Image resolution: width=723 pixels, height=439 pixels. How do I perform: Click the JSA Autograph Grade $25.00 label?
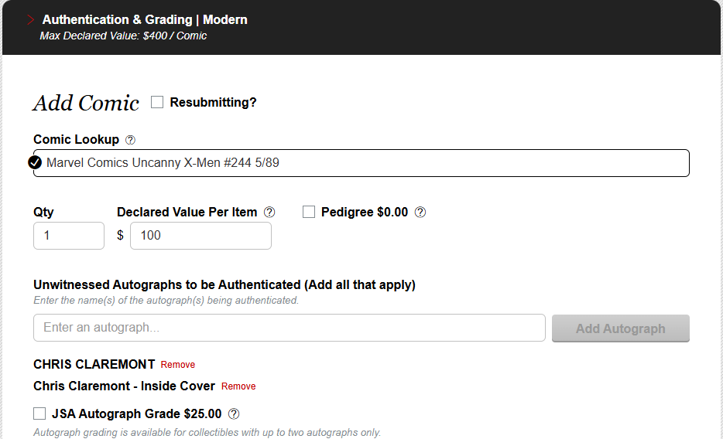136,413
